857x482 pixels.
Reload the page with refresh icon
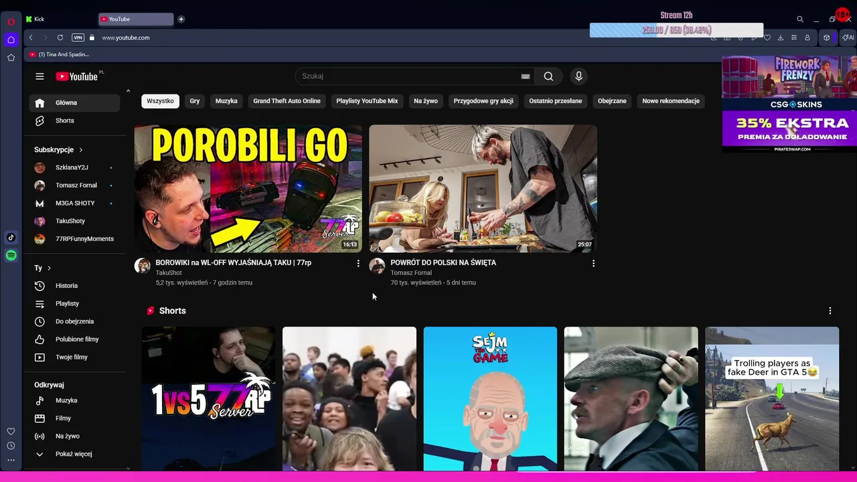[60, 37]
